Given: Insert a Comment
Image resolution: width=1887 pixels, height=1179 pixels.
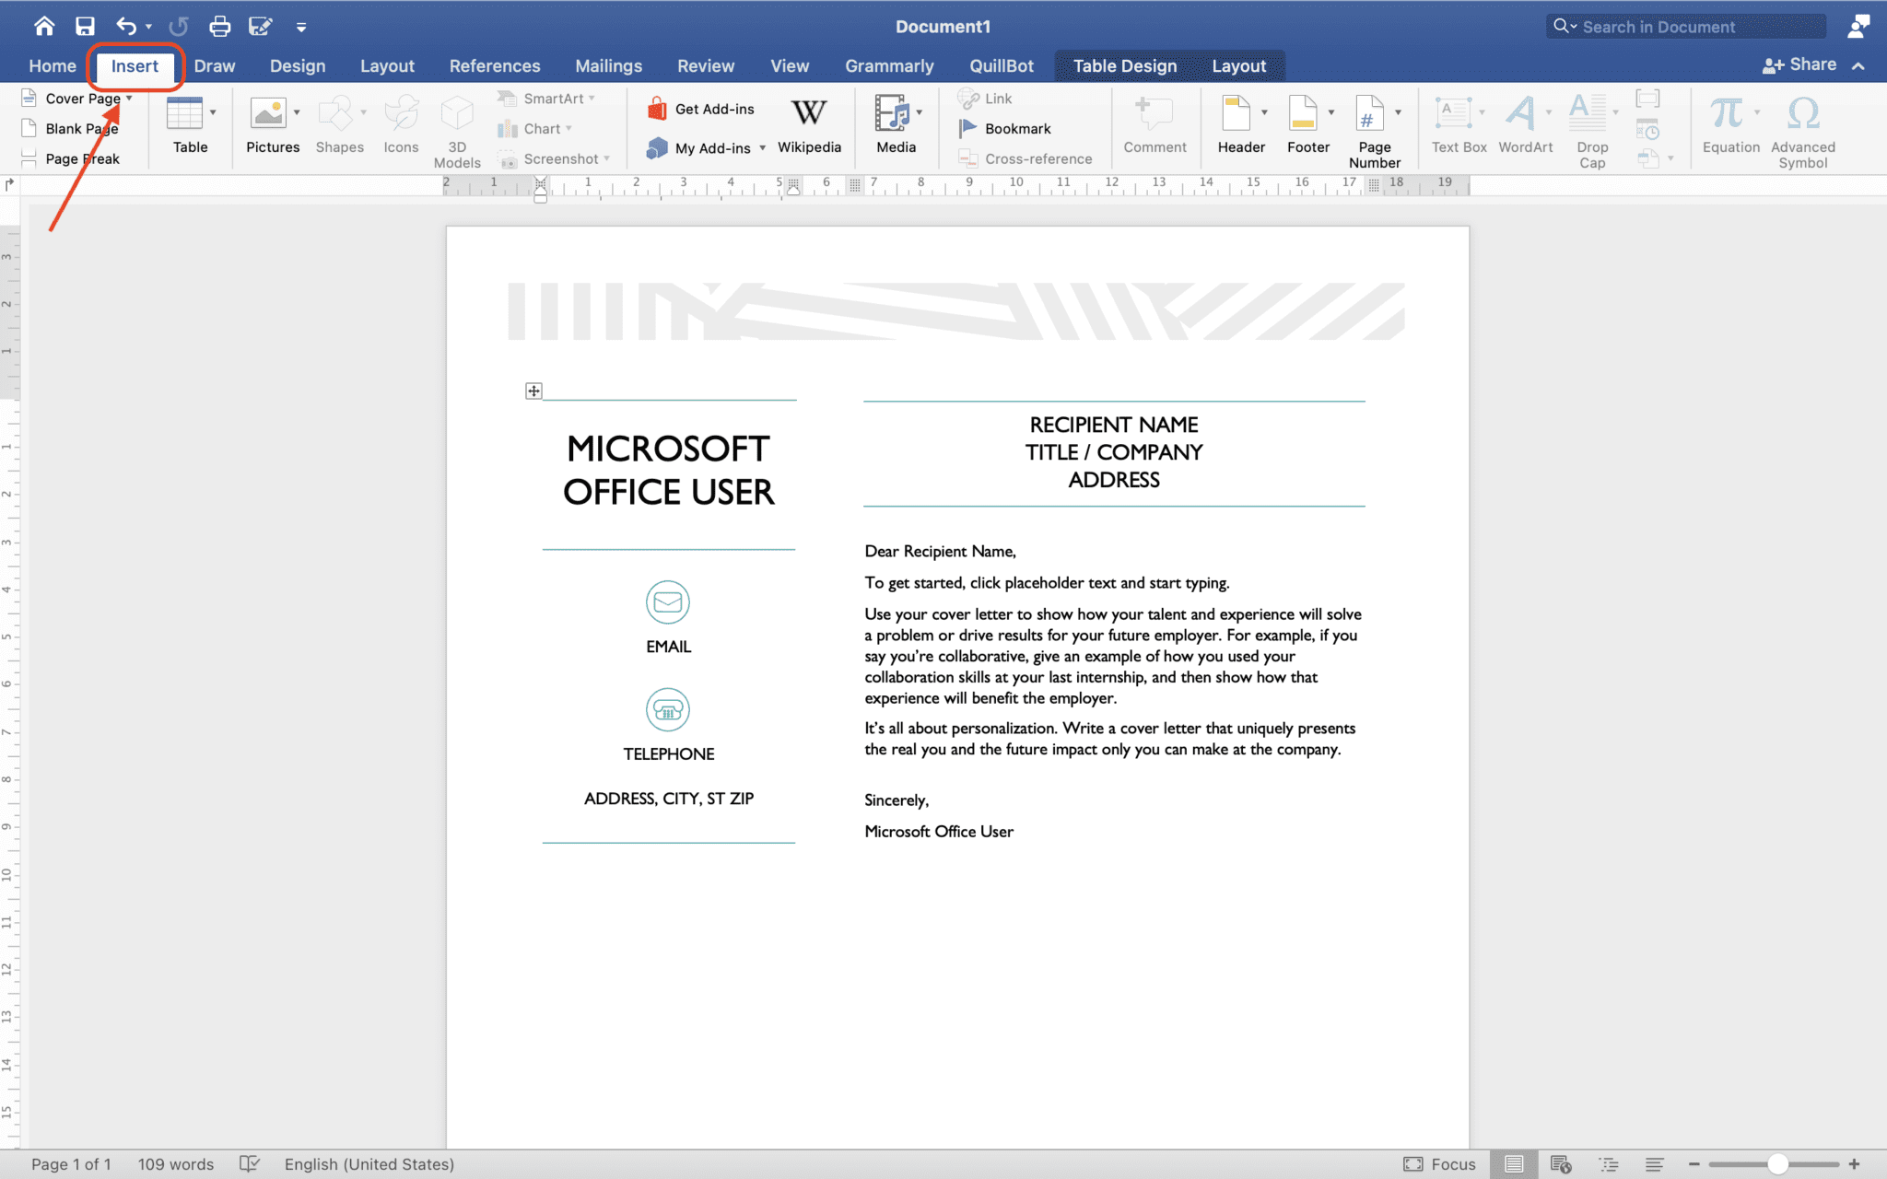Looking at the screenshot, I should (1154, 126).
